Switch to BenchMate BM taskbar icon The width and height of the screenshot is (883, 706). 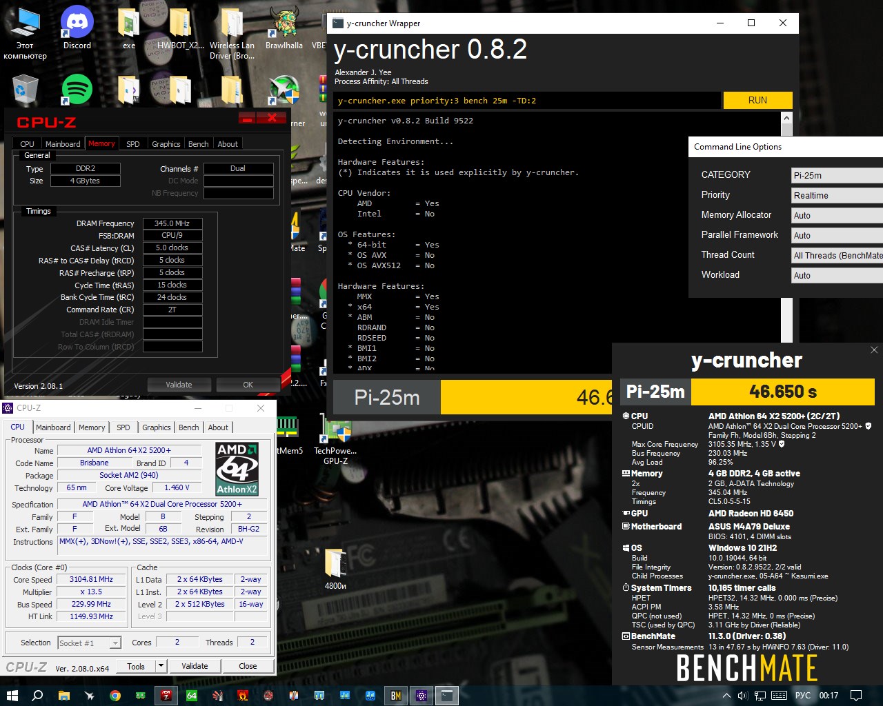(396, 695)
